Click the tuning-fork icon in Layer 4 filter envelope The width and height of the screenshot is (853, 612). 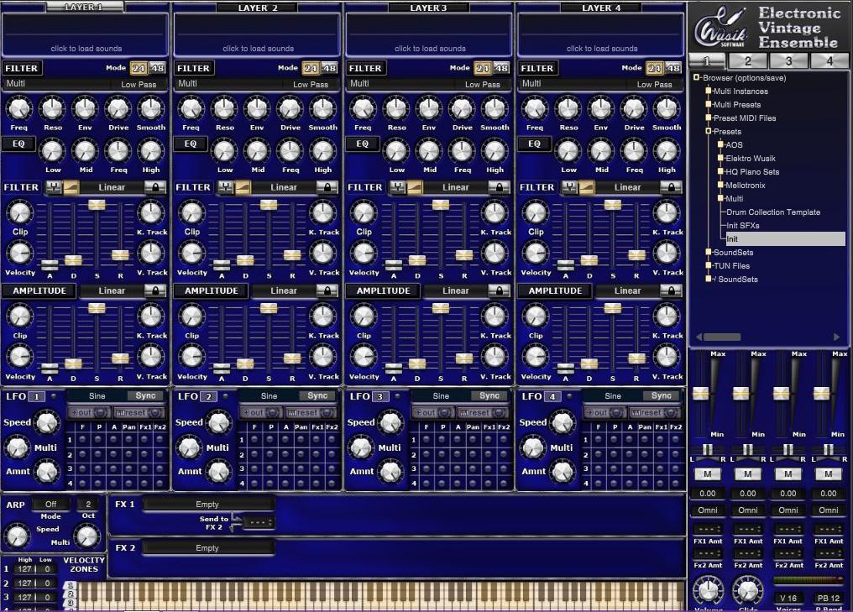point(569,187)
